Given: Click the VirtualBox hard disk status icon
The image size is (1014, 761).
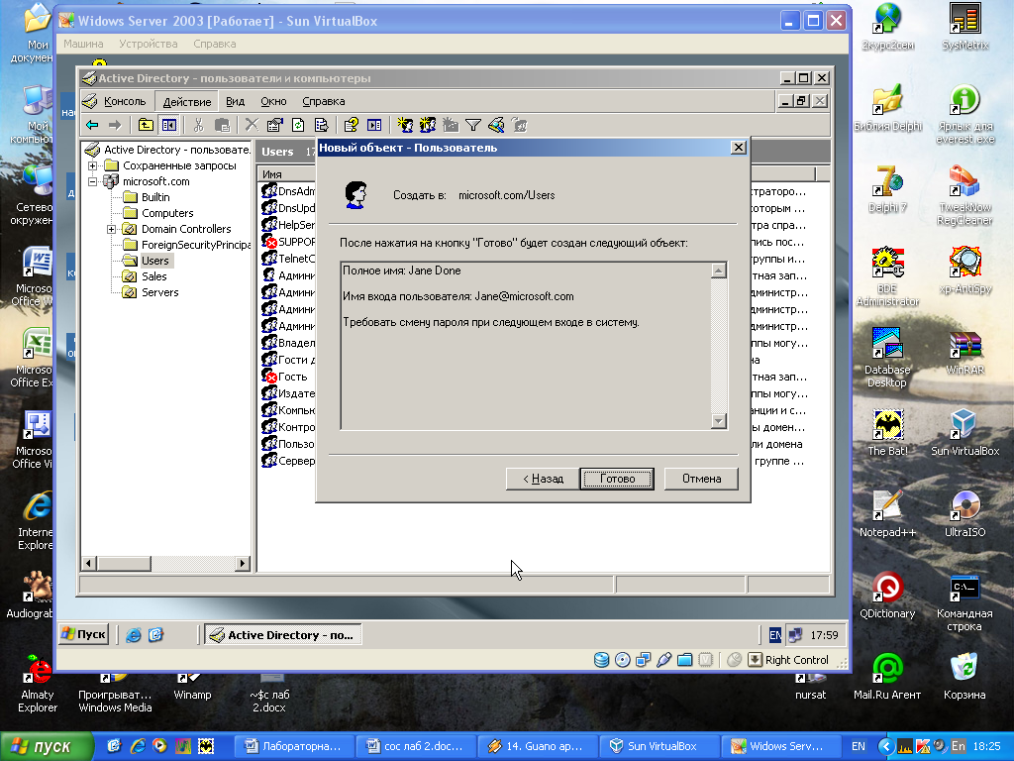Looking at the screenshot, I should (x=601, y=660).
